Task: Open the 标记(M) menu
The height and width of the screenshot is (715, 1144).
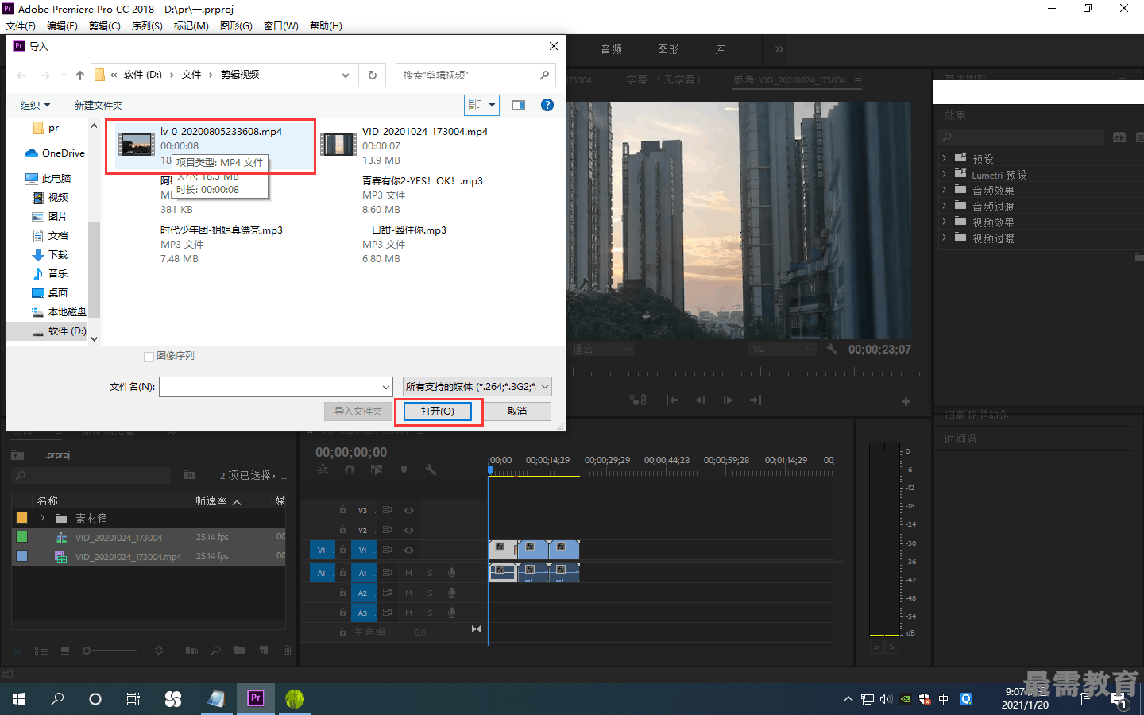Action: pos(191,26)
